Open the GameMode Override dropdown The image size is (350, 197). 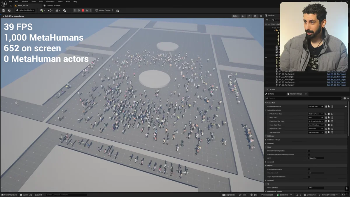pos(316,106)
